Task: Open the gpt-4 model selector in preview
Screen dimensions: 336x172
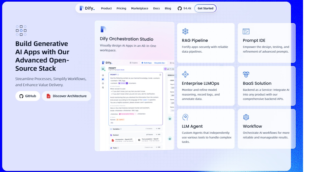Action: (169, 69)
